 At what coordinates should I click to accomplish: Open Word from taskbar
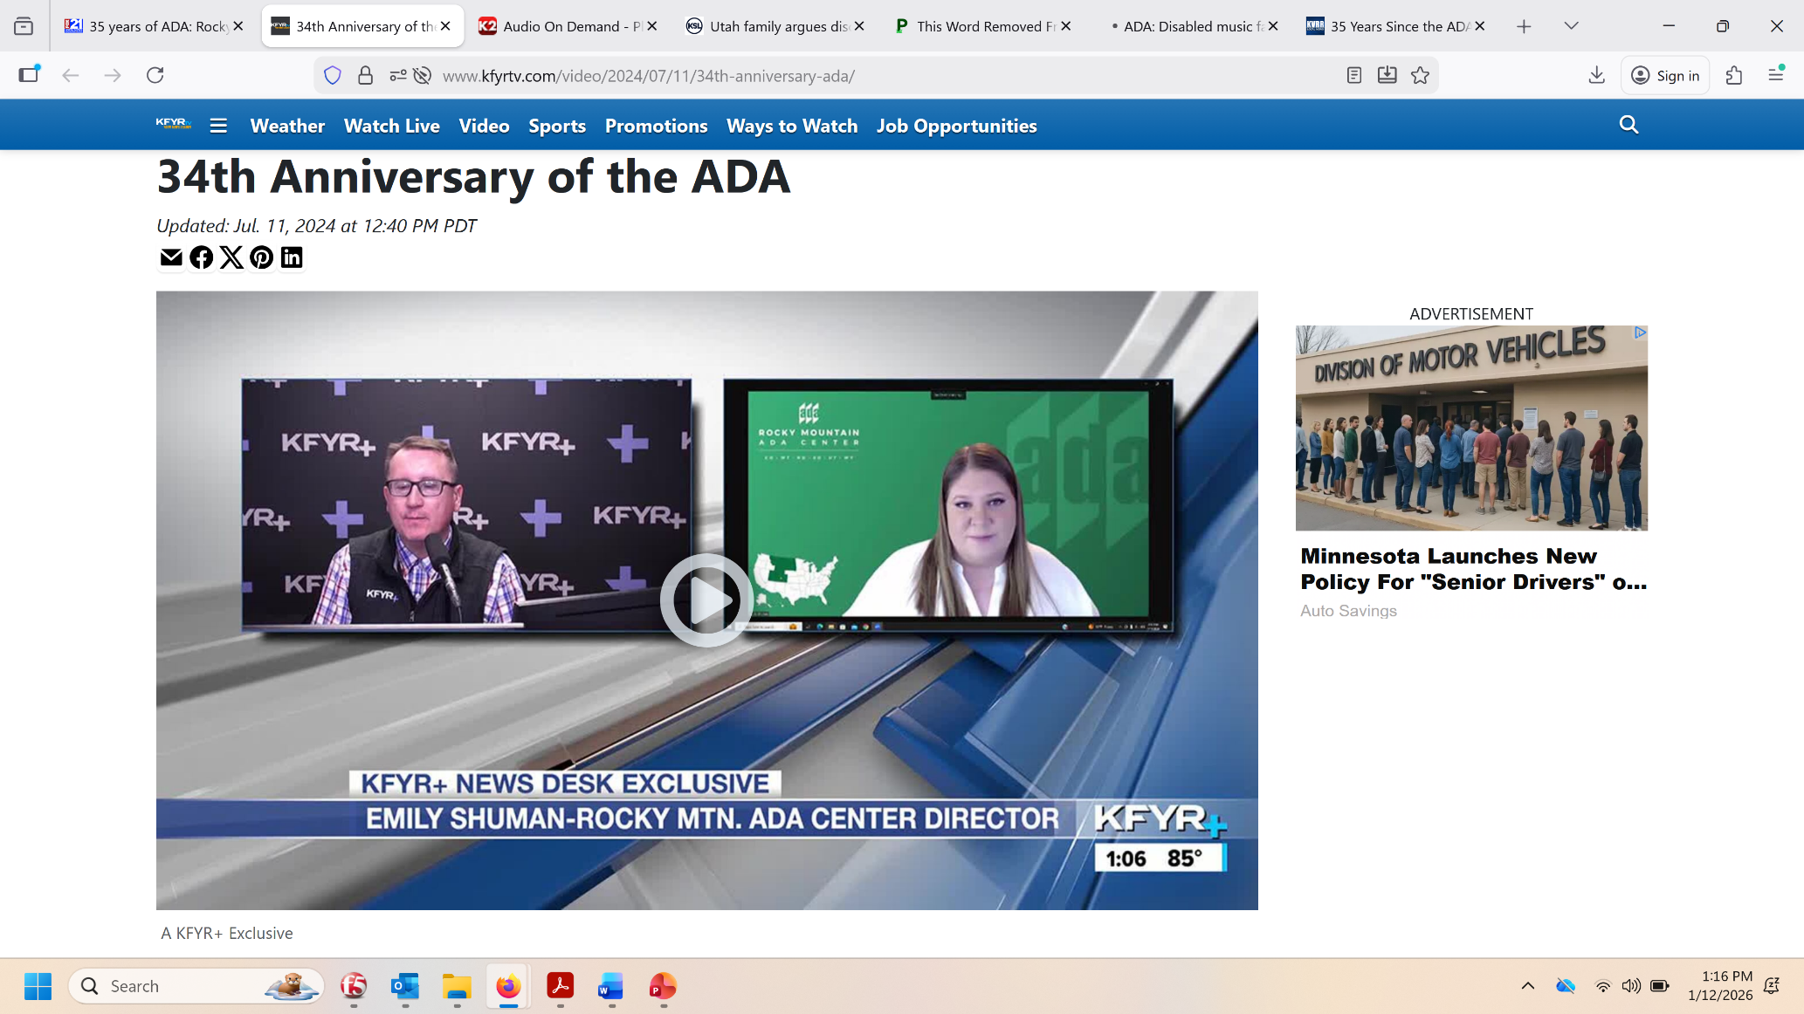(x=611, y=986)
